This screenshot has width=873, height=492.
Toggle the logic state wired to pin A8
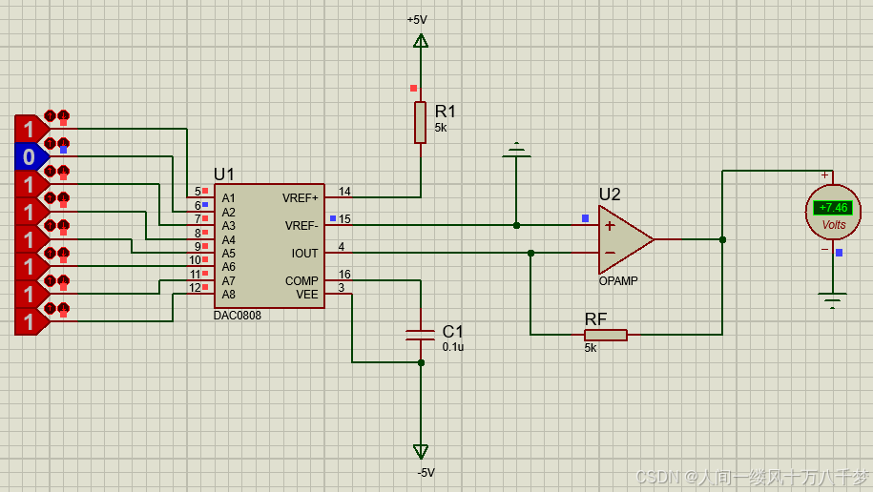[x=31, y=321]
